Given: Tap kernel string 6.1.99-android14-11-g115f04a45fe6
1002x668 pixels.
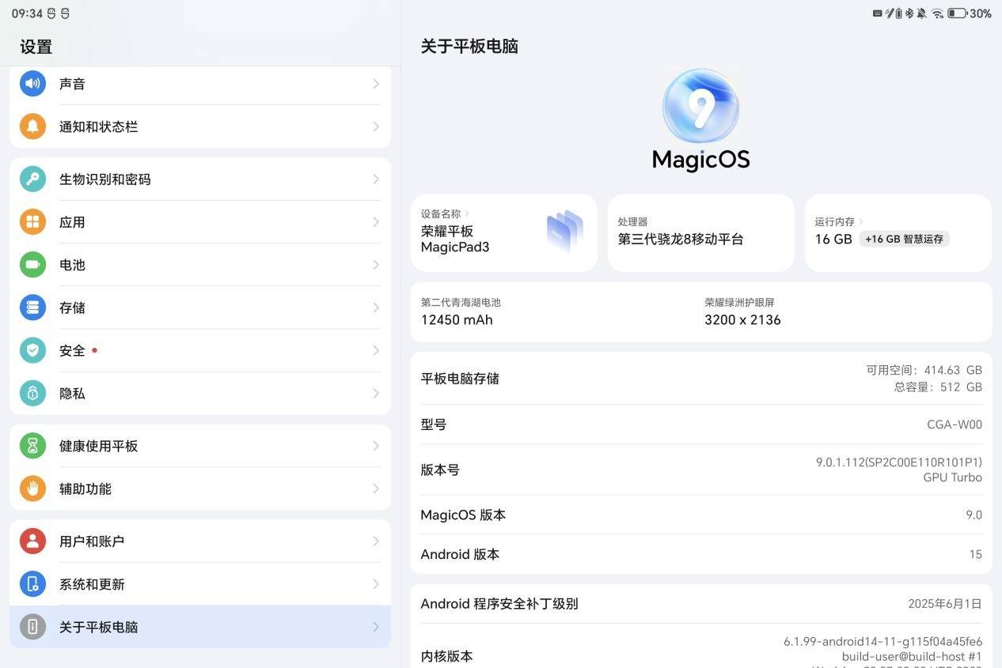Looking at the screenshot, I should pyautogui.click(x=883, y=641).
